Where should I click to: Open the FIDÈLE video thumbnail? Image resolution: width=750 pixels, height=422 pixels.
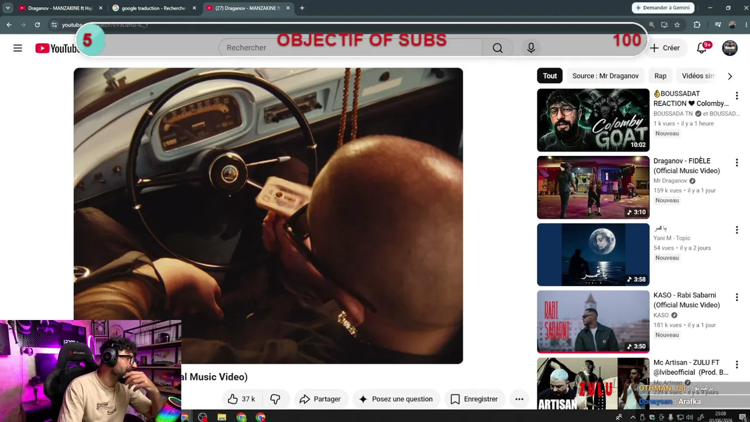coord(593,188)
